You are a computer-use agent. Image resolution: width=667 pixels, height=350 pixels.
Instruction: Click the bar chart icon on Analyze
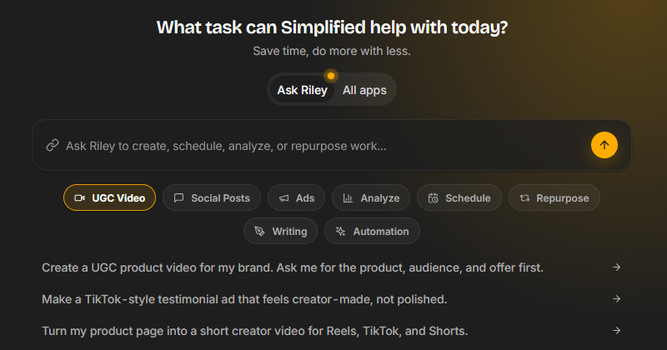coord(348,198)
